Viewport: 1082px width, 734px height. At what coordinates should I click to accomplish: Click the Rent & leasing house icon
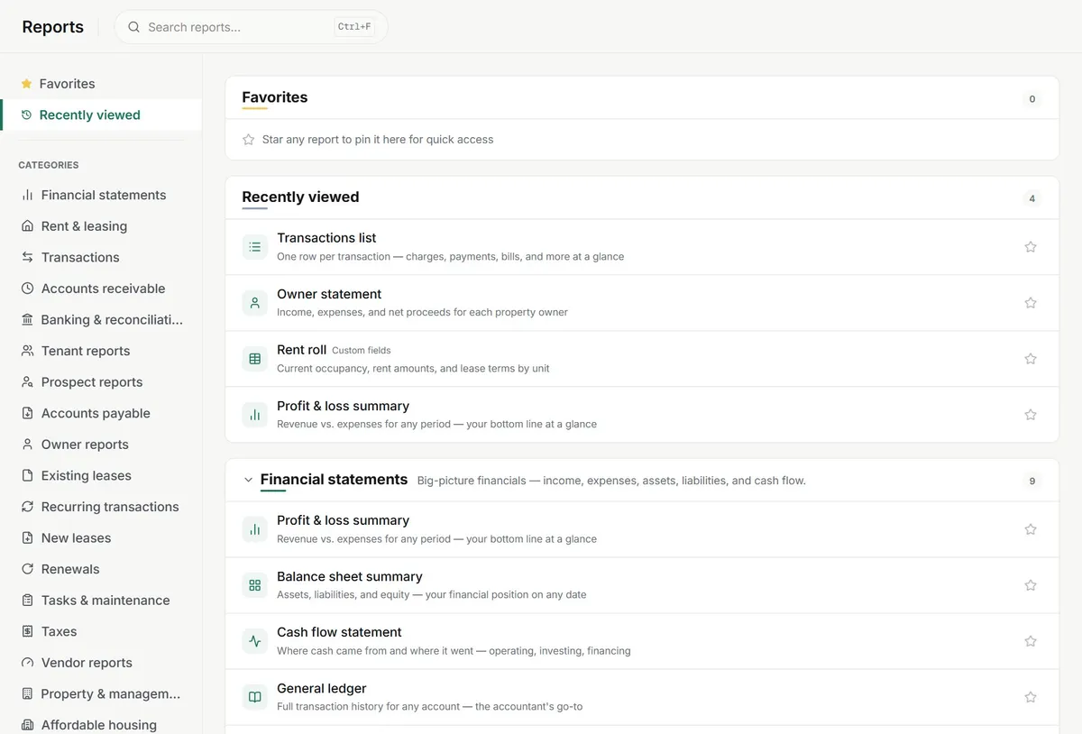[27, 226]
